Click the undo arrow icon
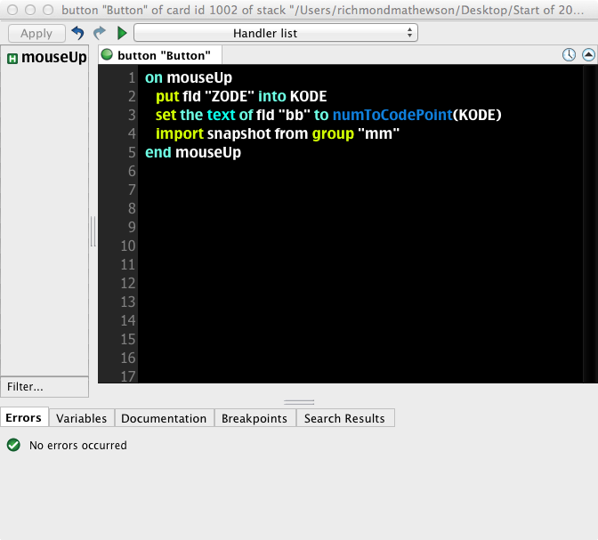This screenshot has width=598, height=540. 78,33
